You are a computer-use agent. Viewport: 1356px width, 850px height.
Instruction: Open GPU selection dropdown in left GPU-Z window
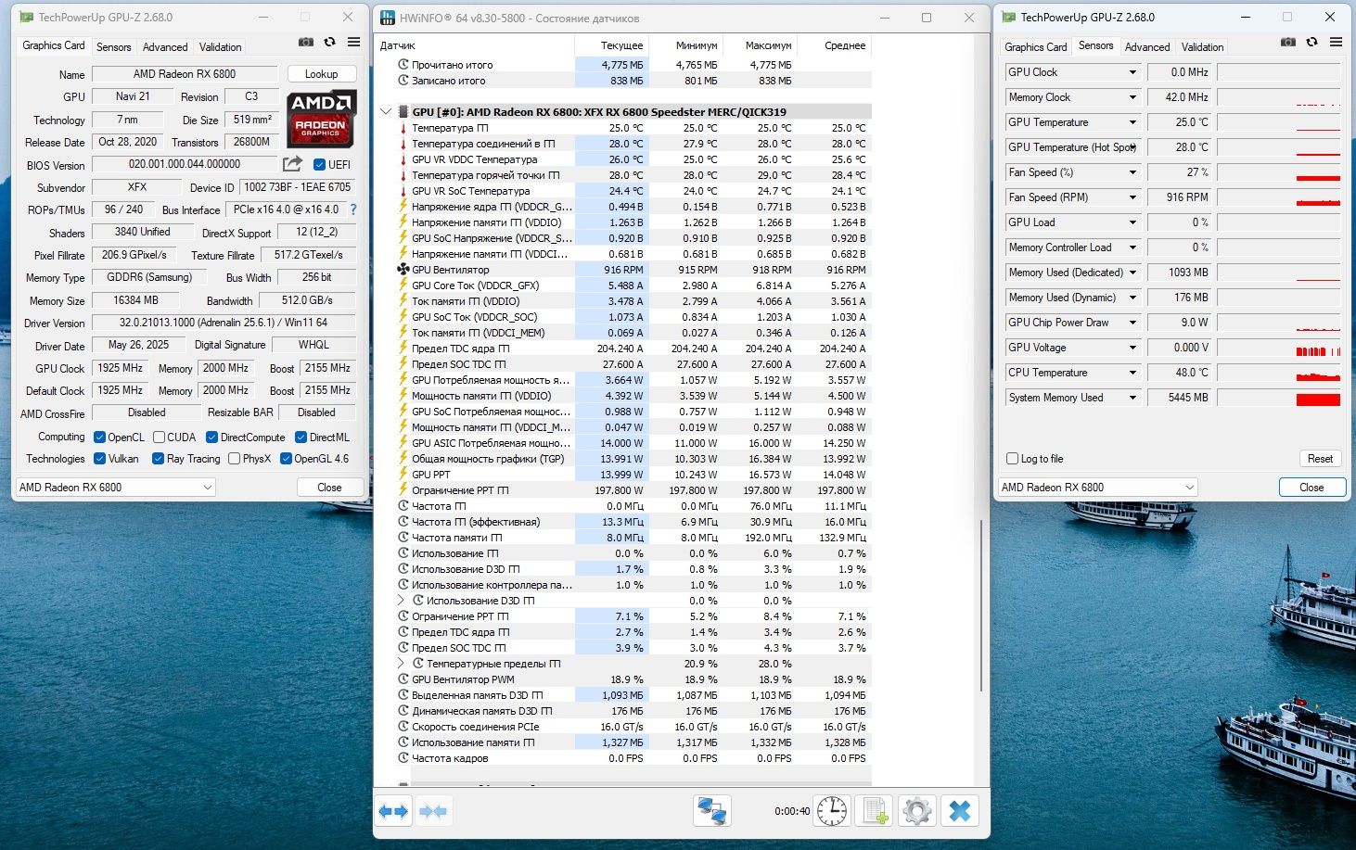(116, 487)
